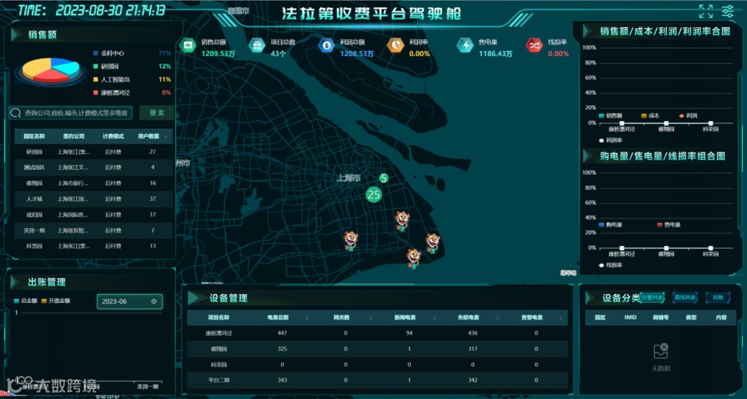Switch to 离线列表 tab
The width and height of the screenshot is (747, 399).
tap(685, 297)
